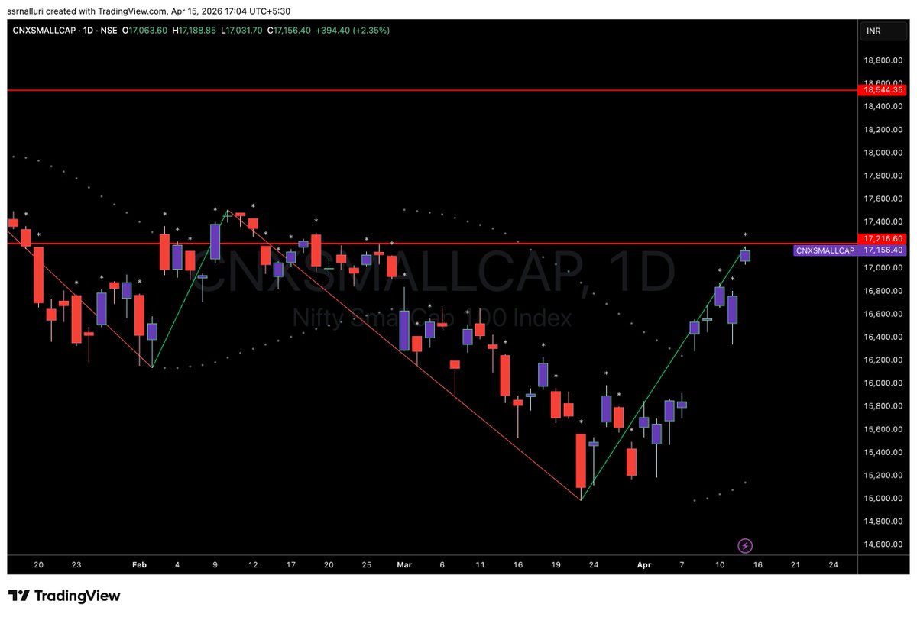Click the purple lightning bolt events icon
The image size is (917, 617).
745,544
